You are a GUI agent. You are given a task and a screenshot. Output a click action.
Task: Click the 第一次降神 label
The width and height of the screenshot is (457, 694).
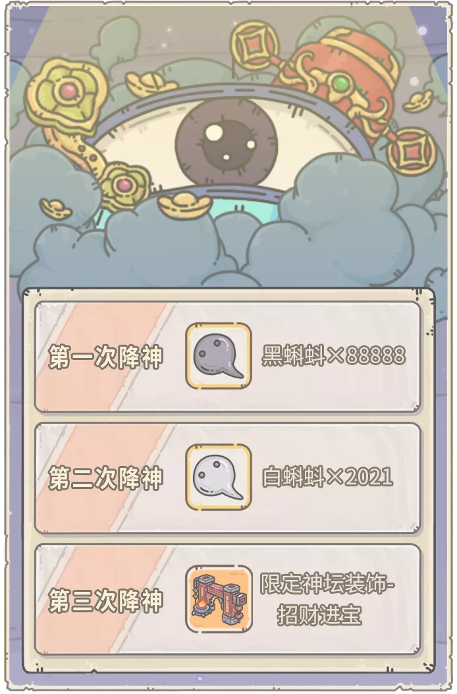coord(106,357)
